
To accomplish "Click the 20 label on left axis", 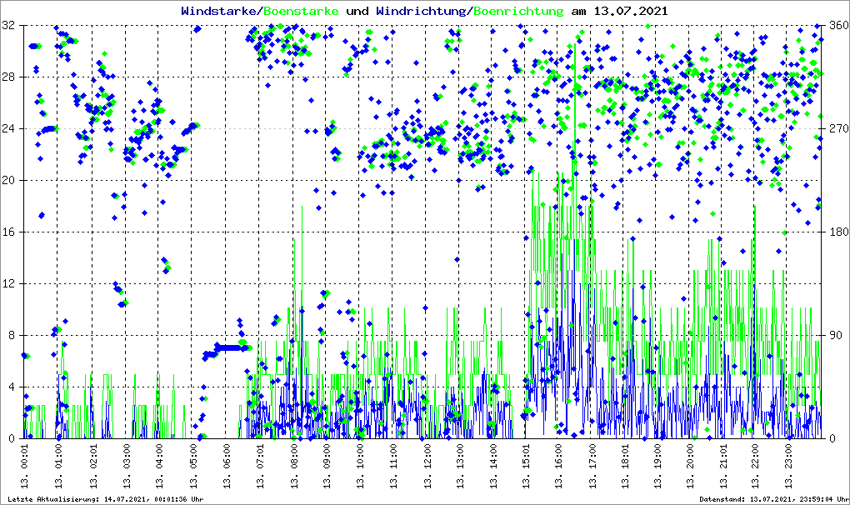I will pos(9,180).
